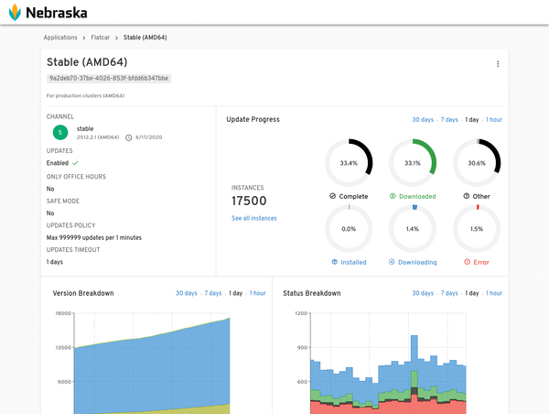Click the 2512.2.1 (AMD64) version text
Screen dimensions: 549x414
(x=98, y=137)
